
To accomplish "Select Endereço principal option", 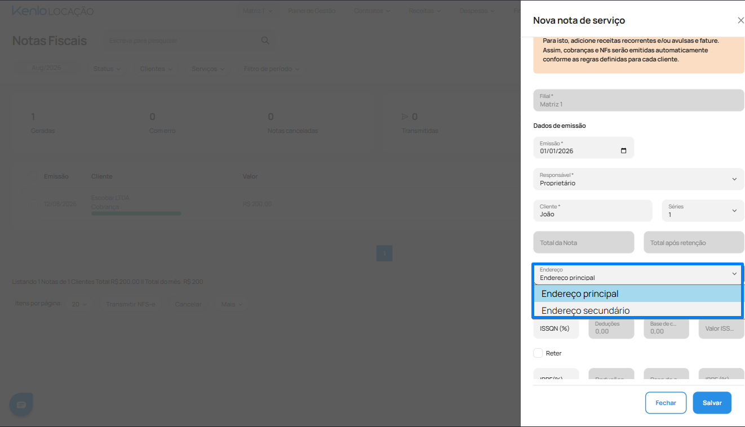I will pyautogui.click(x=637, y=293).
